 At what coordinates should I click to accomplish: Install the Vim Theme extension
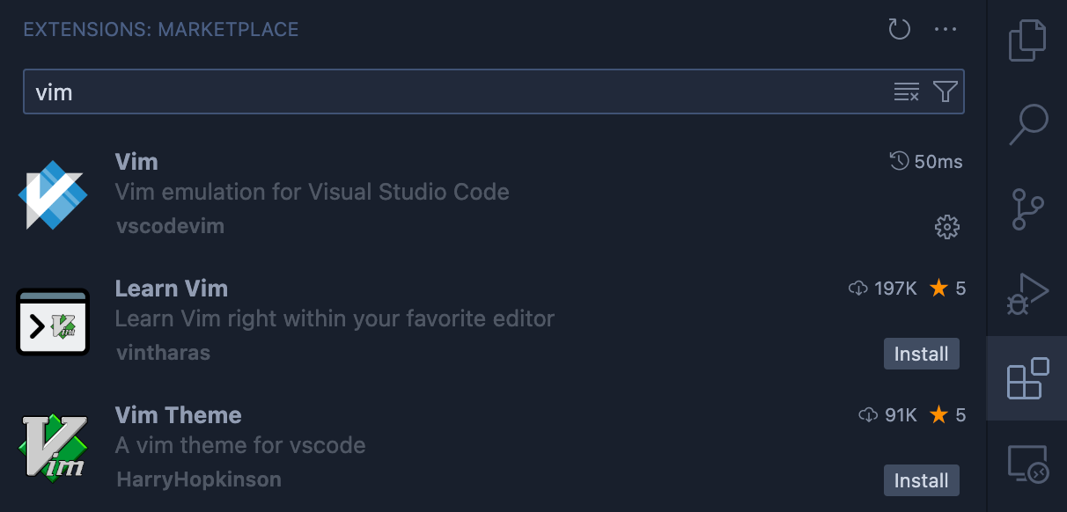[922, 480]
